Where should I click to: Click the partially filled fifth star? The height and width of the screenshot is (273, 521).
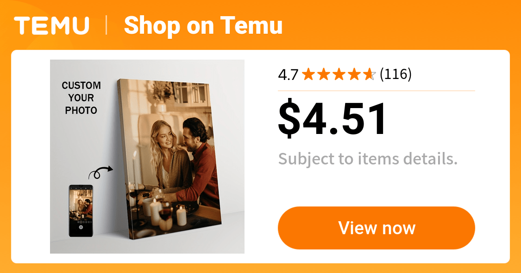click(369, 74)
